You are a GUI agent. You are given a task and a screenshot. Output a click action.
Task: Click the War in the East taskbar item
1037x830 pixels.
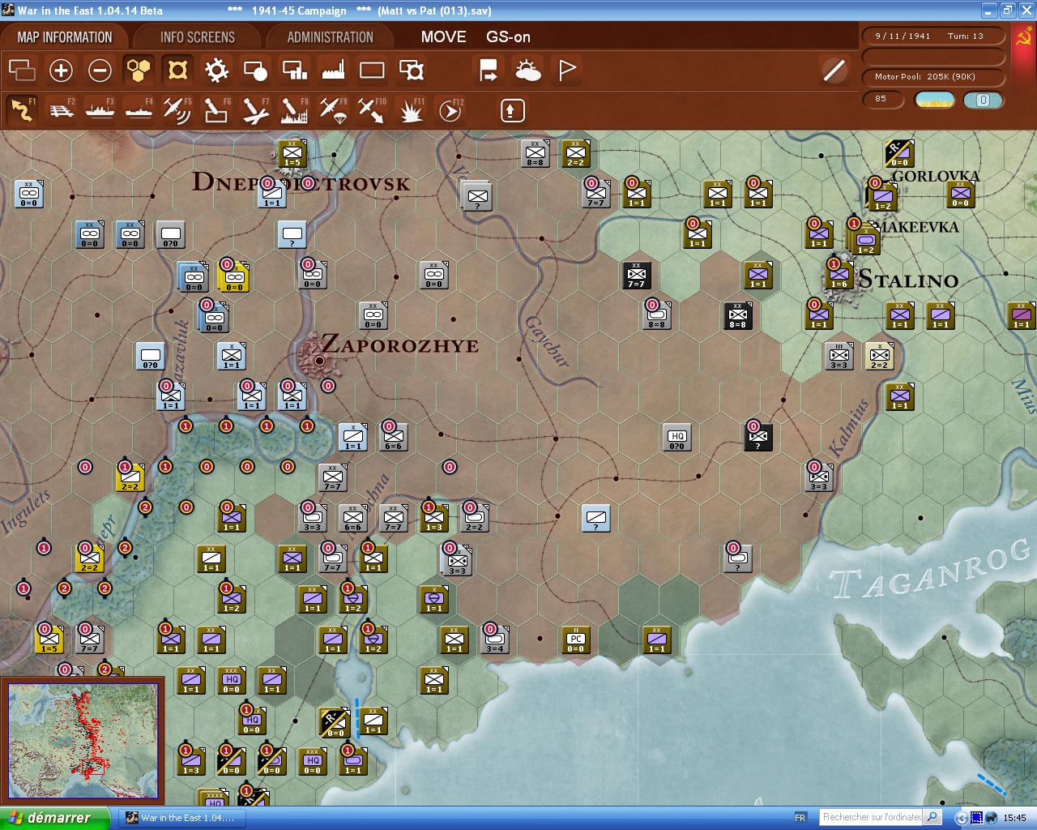(181, 818)
